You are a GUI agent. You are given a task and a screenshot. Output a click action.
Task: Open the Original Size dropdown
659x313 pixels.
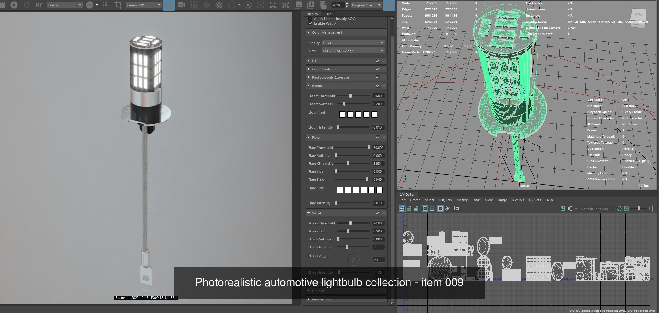pos(366,5)
